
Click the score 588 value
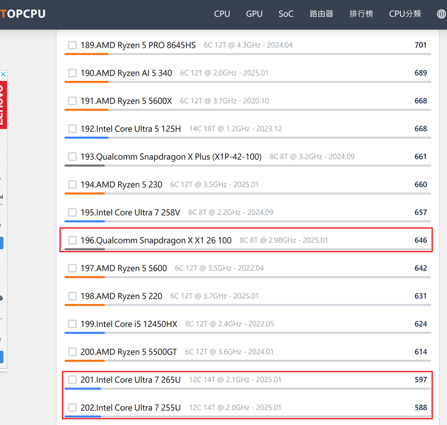tap(421, 408)
